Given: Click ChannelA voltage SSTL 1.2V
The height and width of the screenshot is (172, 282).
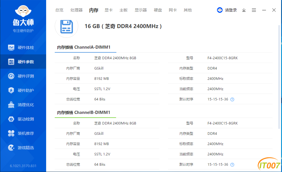Looking at the screenshot, I should coord(102,89).
